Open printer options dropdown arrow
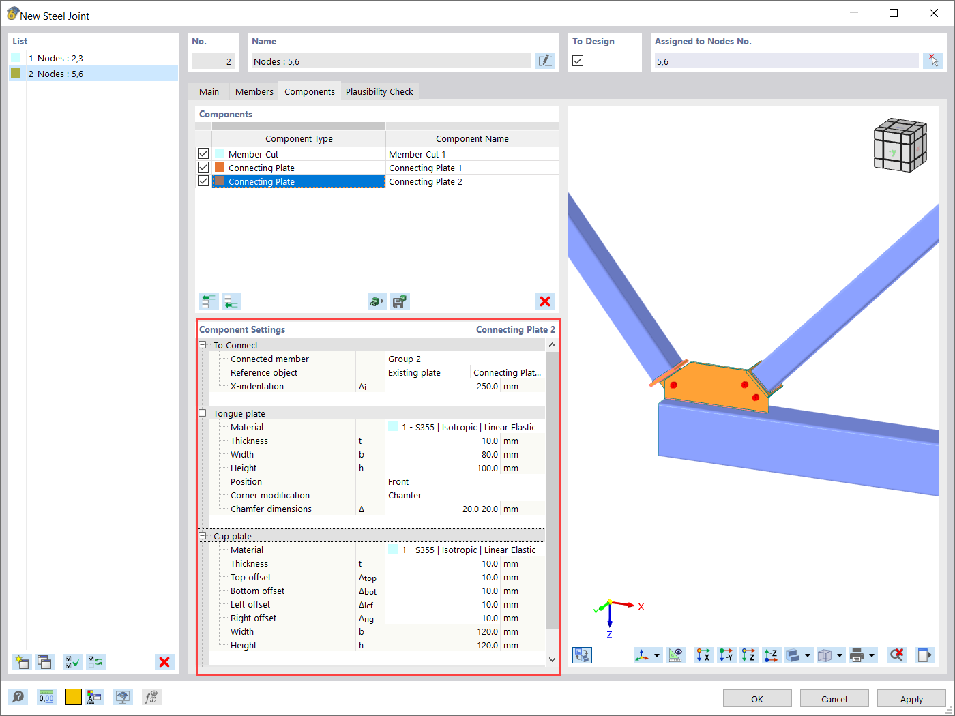Image resolution: width=955 pixels, height=716 pixels. click(872, 655)
